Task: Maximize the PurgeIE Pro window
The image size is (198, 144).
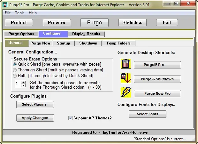Action: coord(176,4)
